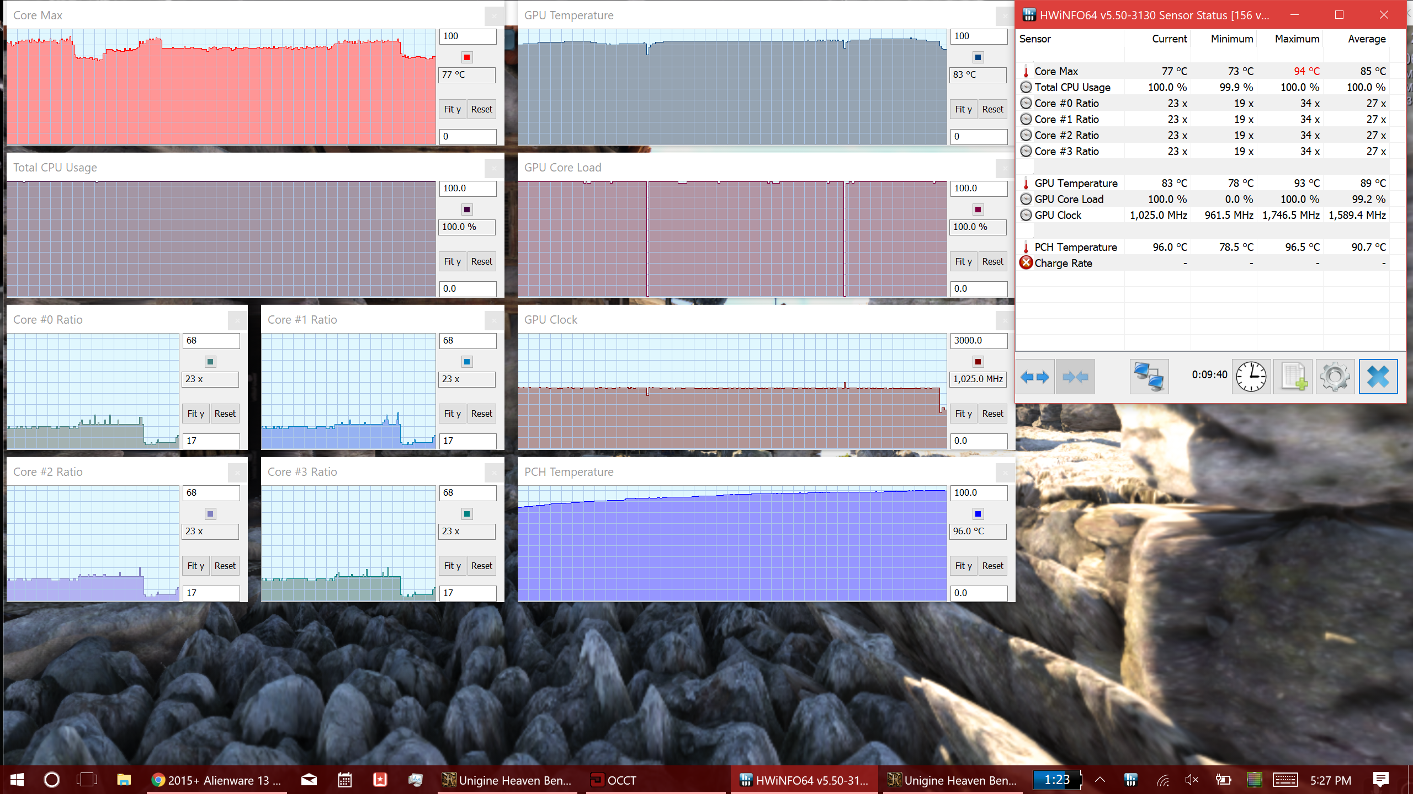Click Fit y in PCH Temperature graph
Image resolution: width=1413 pixels, height=794 pixels.
pyautogui.click(x=964, y=566)
